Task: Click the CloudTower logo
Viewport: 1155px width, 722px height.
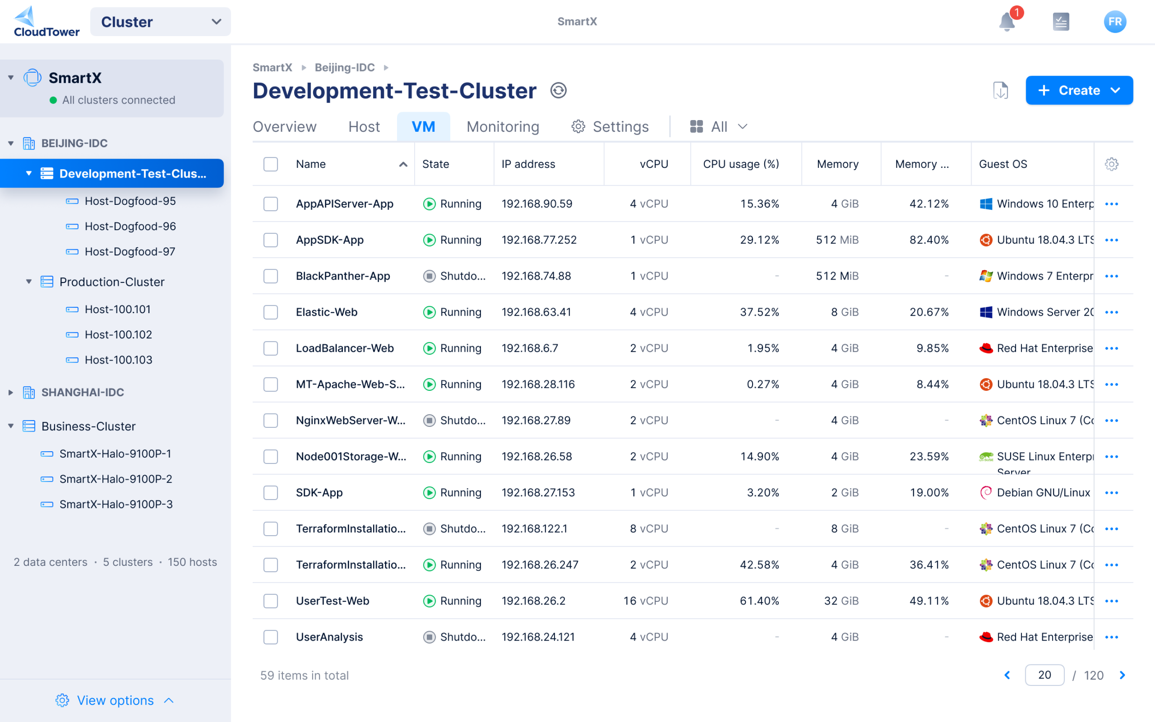Action: 46,21
